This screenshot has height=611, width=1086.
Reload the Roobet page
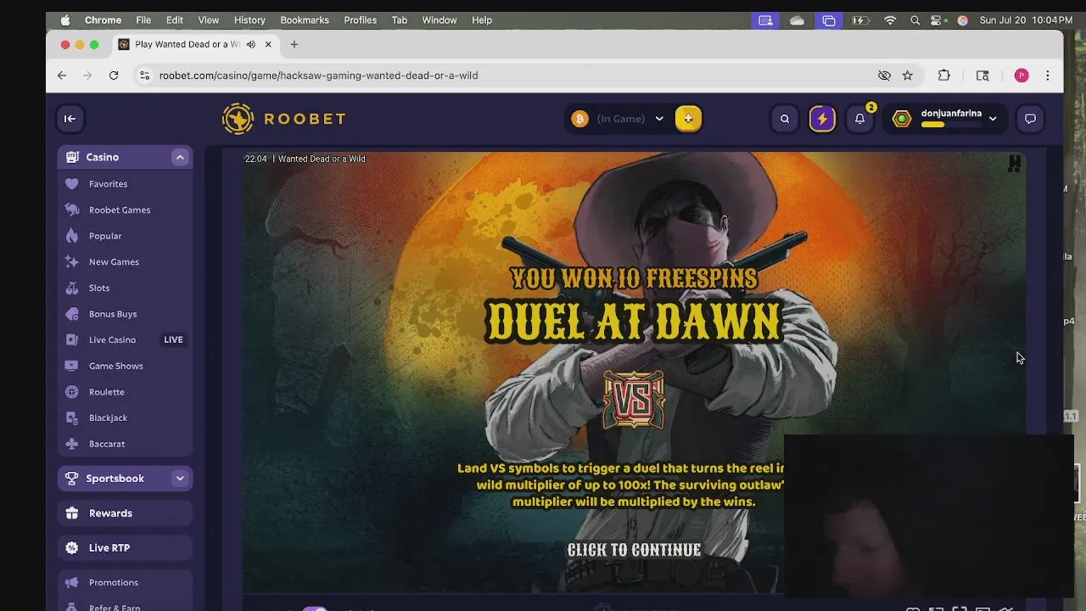pyautogui.click(x=114, y=76)
